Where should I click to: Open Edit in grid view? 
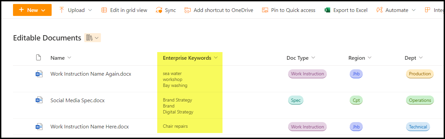pyautogui.click(x=124, y=10)
